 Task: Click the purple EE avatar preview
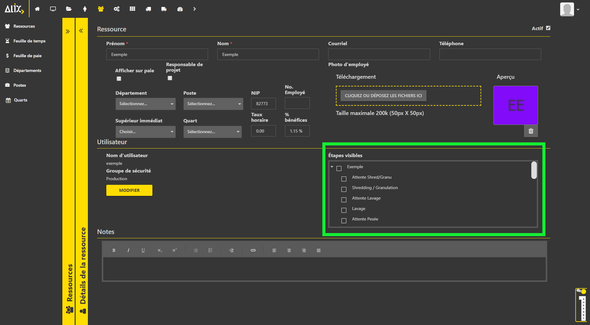click(516, 105)
